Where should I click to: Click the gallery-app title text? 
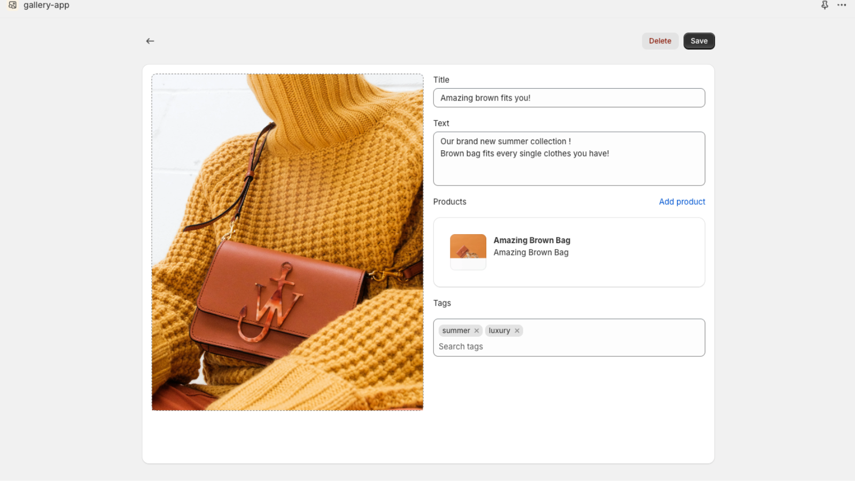(x=46, y=5)
